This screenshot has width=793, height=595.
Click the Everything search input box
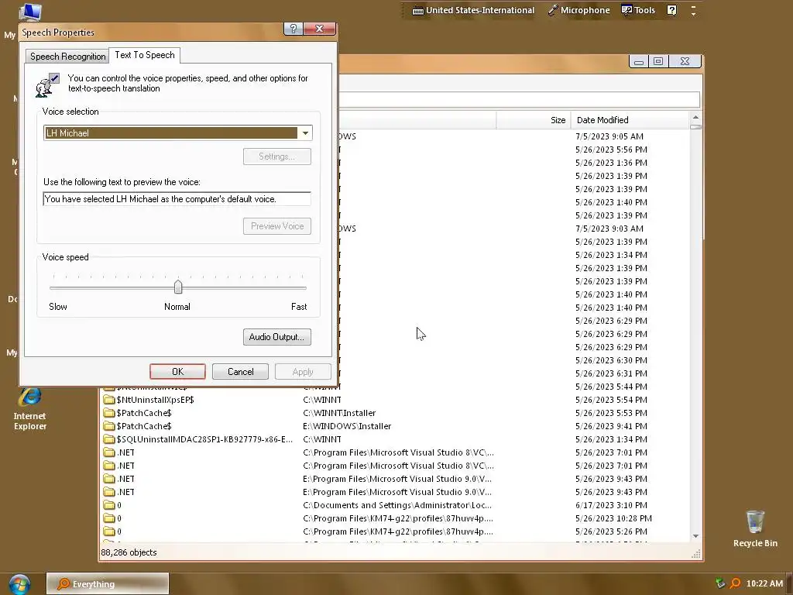tap(519, 99)
